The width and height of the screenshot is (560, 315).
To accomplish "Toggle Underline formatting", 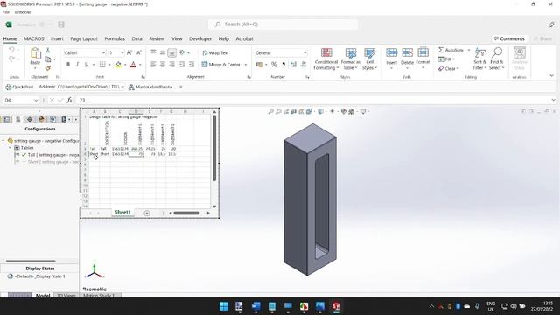I will pyautogui.click(x=87, y=65).
